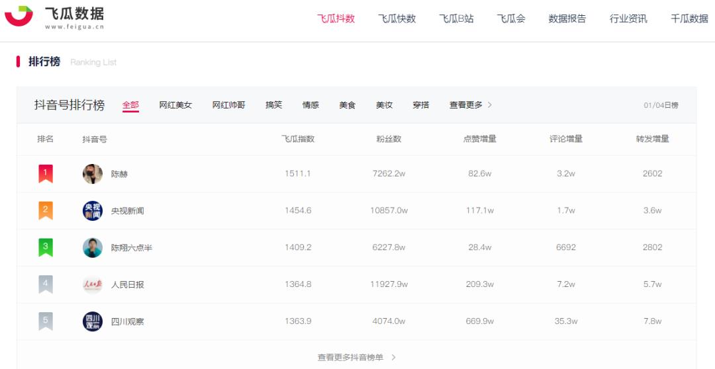Image resolution: width=715 pixels, height=369 pixels.
Task: Click the 抖音号排行榜 title
Action: [70, 105]
